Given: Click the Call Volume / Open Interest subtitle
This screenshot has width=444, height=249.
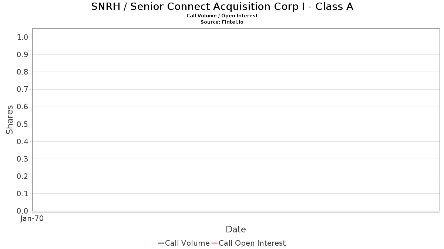Looking at the screenshot, I should coord(222,16).
